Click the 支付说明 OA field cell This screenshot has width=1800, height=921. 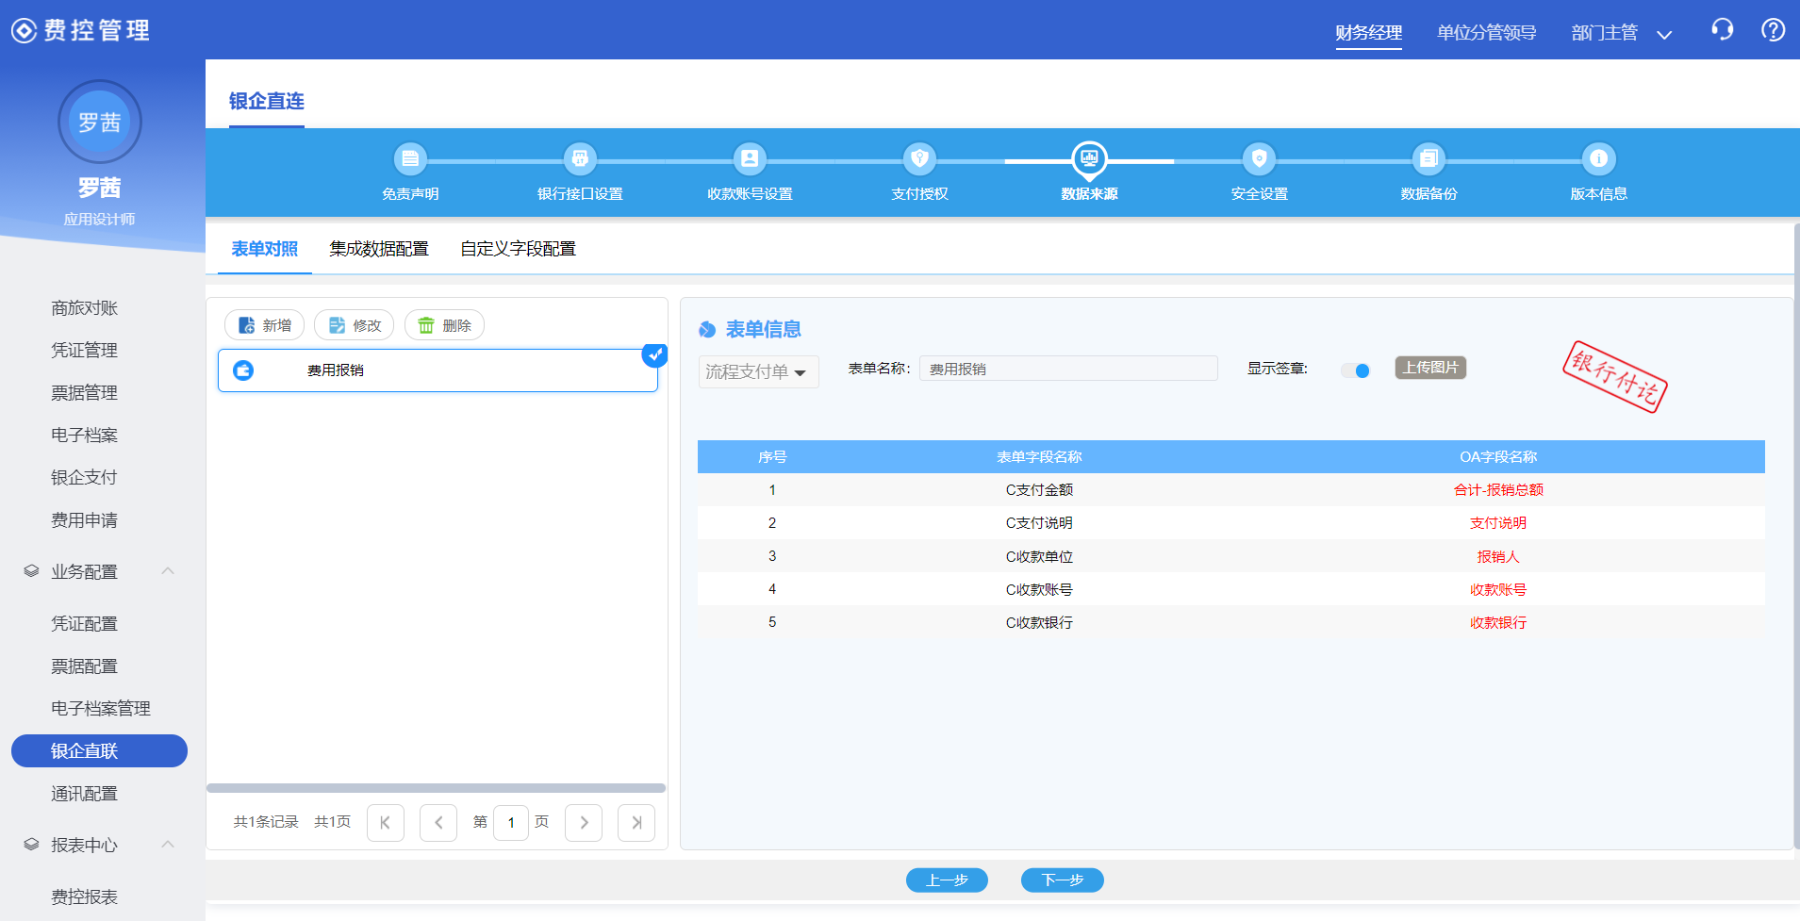(x=1498, y=523)
